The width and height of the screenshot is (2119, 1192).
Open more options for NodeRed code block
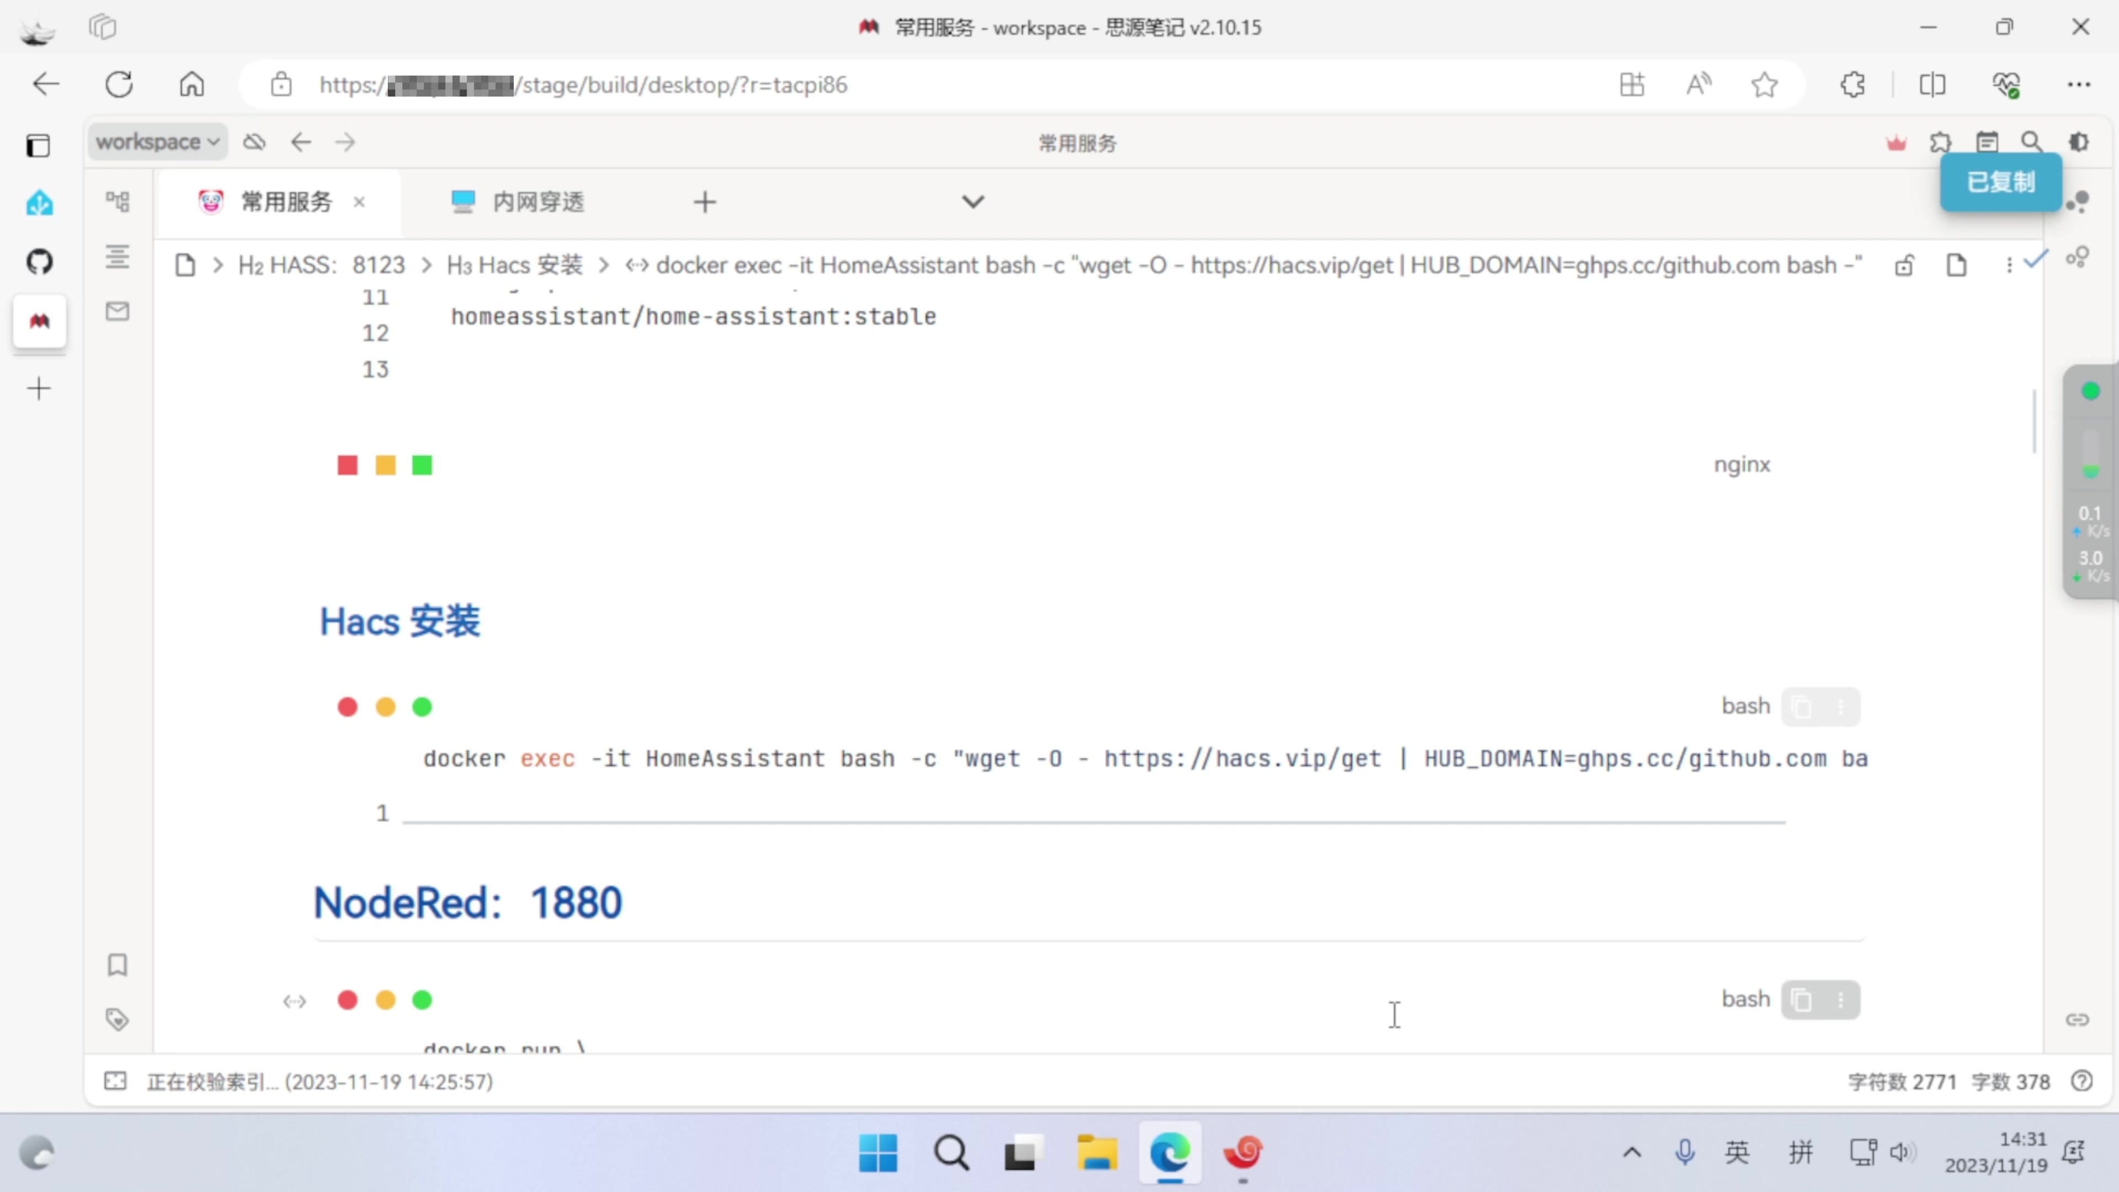pos(1841,999)
